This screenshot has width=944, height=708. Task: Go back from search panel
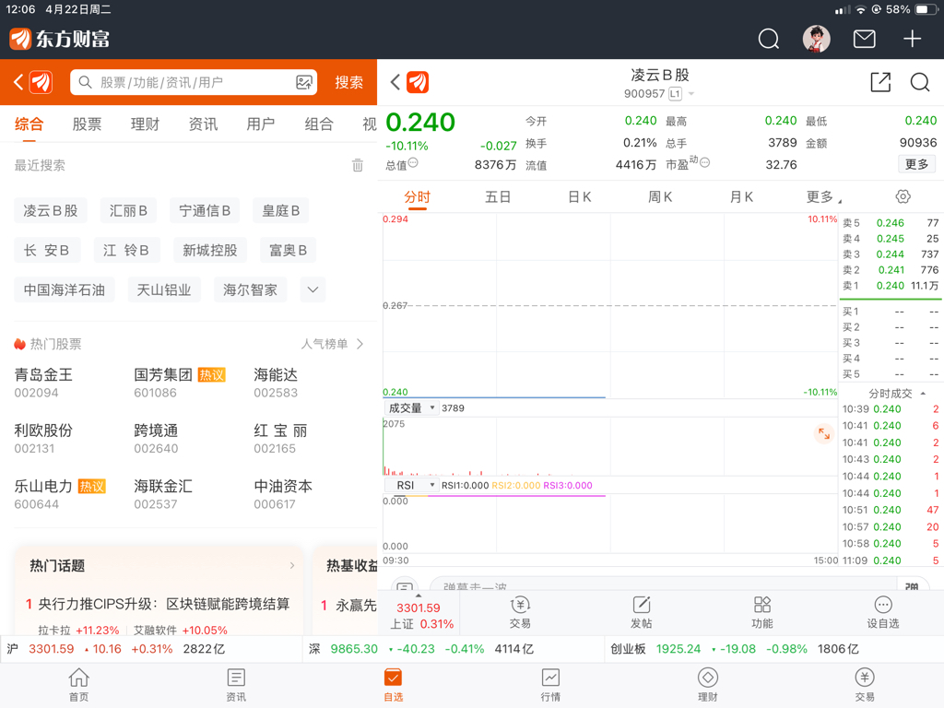[18, 82]
